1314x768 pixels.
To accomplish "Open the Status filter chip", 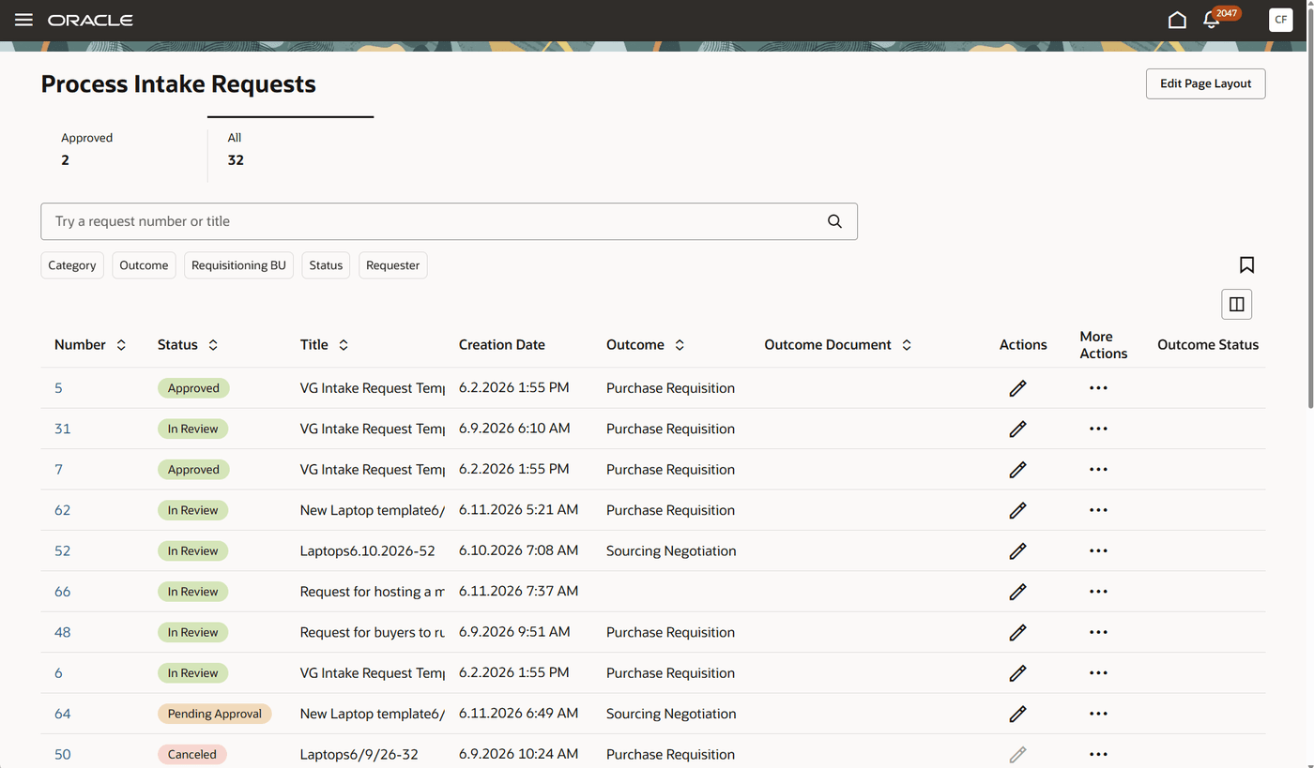I will coord(326,265).
